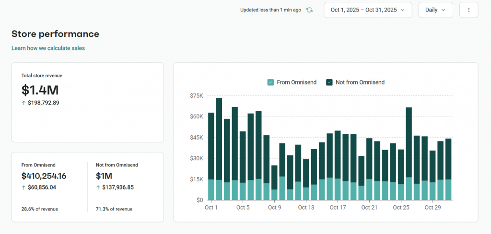Click the $30K y-axis label

197,158
